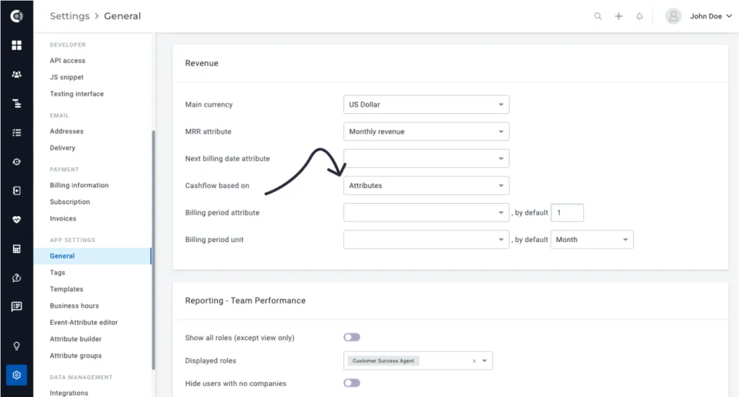Open the Billing period attribute dropdown

pos(426,213)
